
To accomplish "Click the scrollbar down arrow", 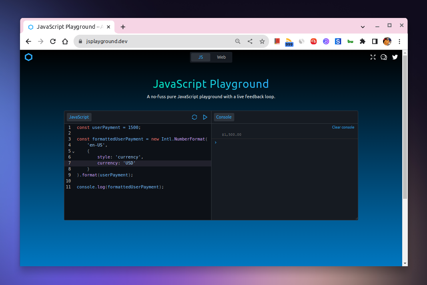I will point(405,263).
